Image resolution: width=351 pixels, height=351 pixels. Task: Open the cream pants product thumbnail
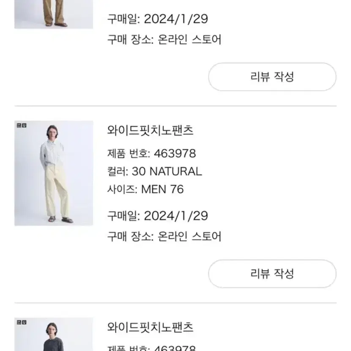(x=54, y=173)
